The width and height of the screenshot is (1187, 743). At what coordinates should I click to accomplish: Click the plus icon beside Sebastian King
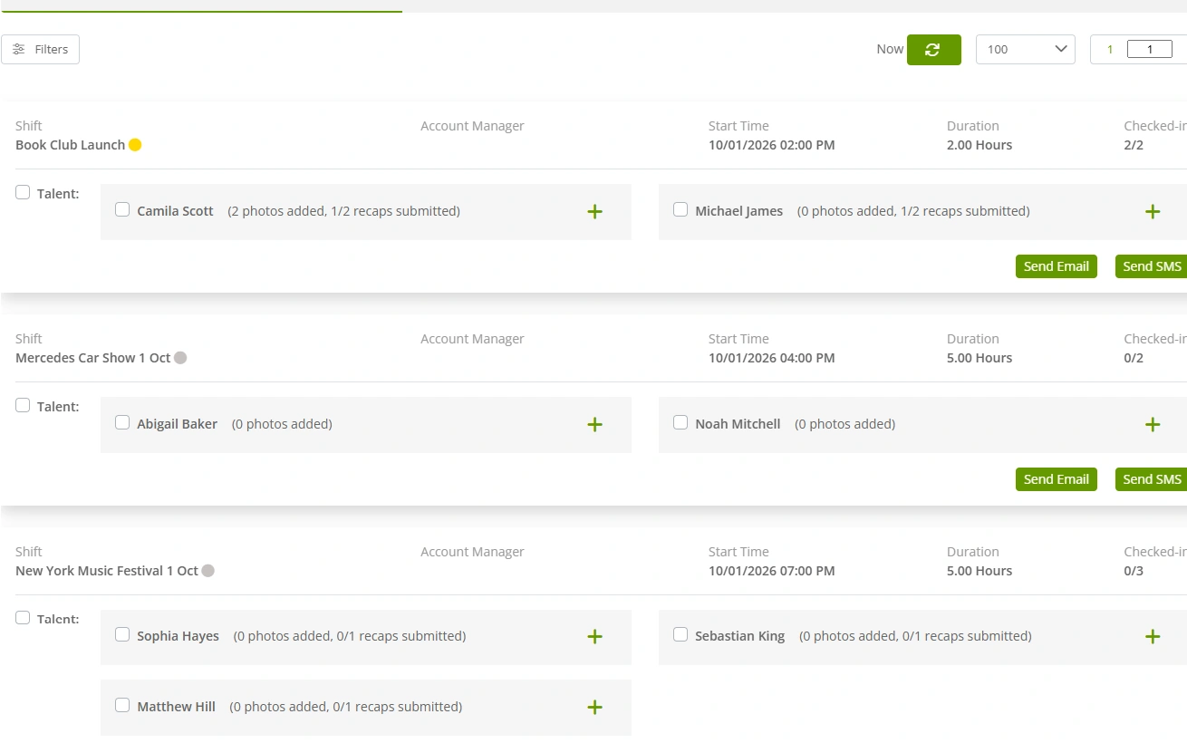tap(1153, 637)
